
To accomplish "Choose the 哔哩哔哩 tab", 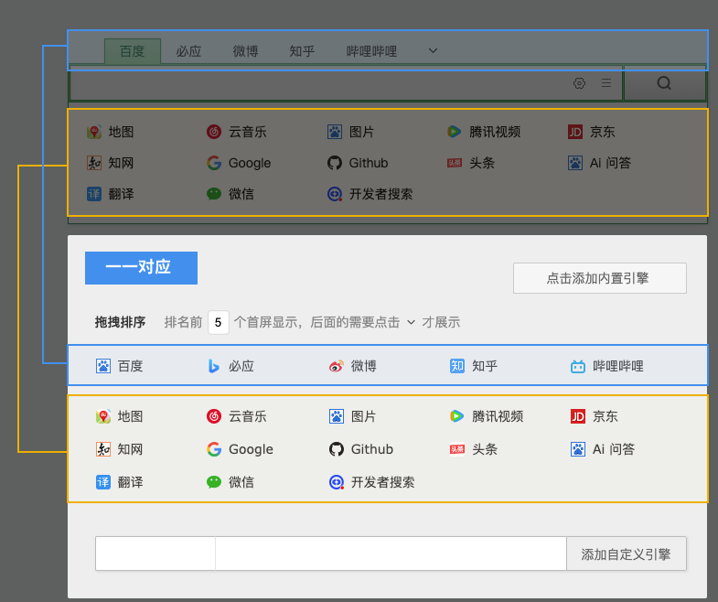I will click(x=371, y=51).
